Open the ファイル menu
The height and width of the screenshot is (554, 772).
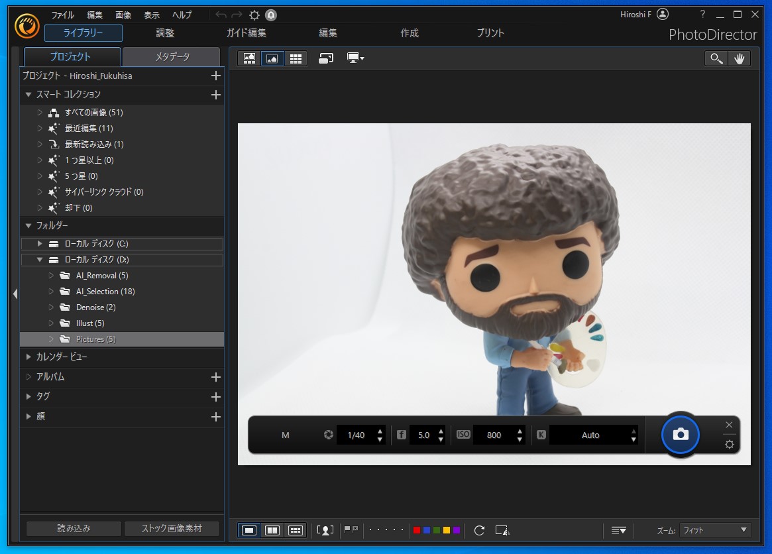point(62,15)
